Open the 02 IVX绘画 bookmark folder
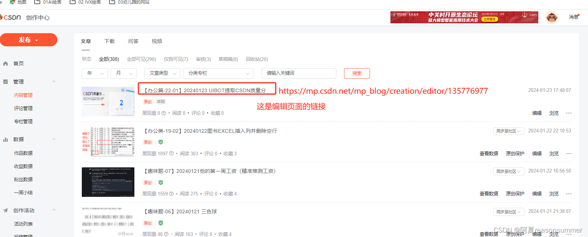Viewport: 588px width, 237px height. point(85,2)
